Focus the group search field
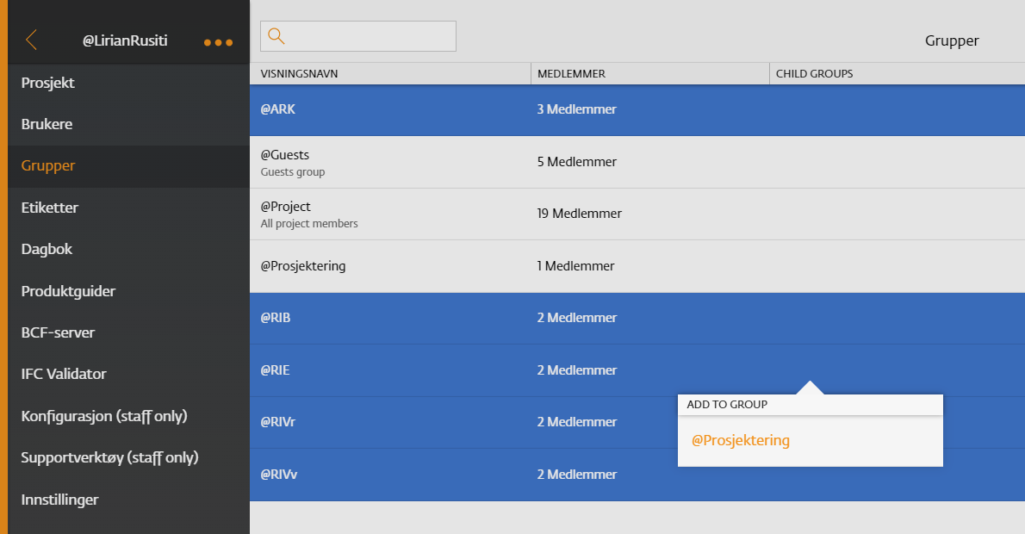The height and width of the screenshot is (534, 1025). [x=358, y=36]
